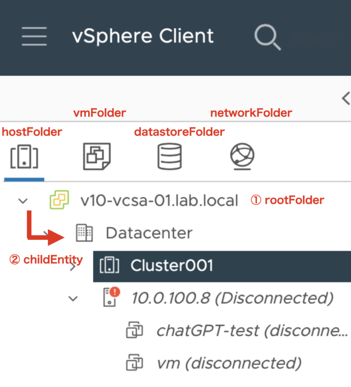Open the VMs and Templates view icon
351x387 pixels.
click(x=97, y=156)
